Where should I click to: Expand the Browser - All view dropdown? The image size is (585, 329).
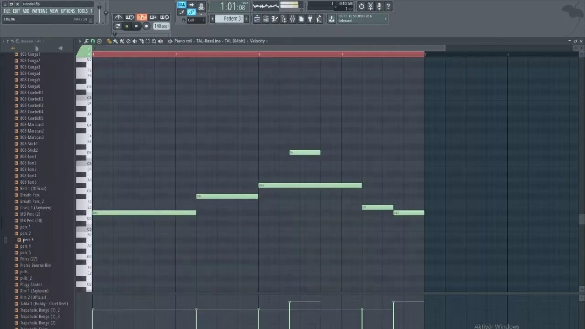(32, 41)
